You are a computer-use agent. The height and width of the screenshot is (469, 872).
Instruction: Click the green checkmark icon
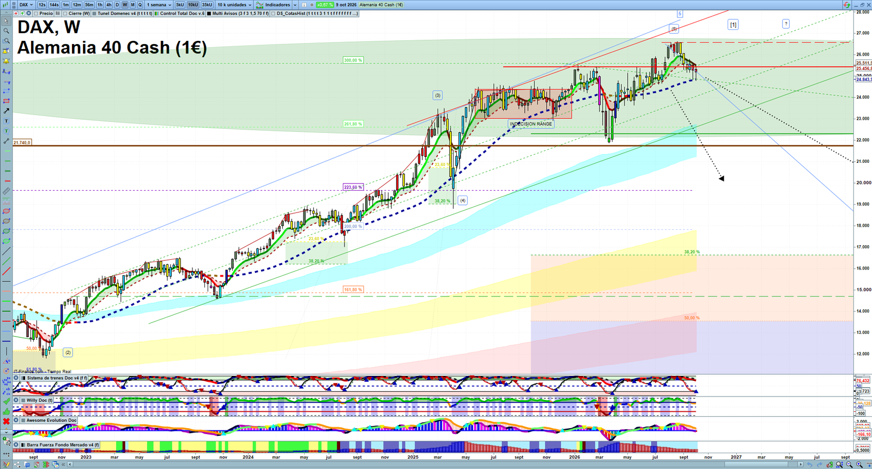[7, 401]
